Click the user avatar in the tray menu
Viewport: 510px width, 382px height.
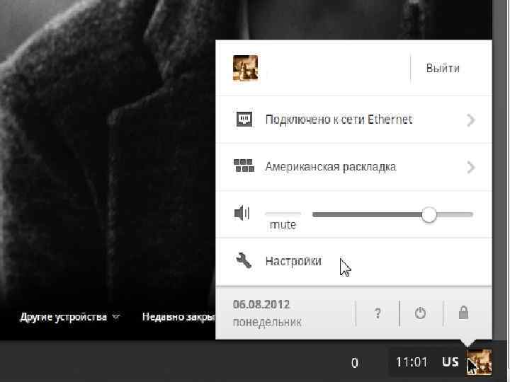tap(246, 68)
